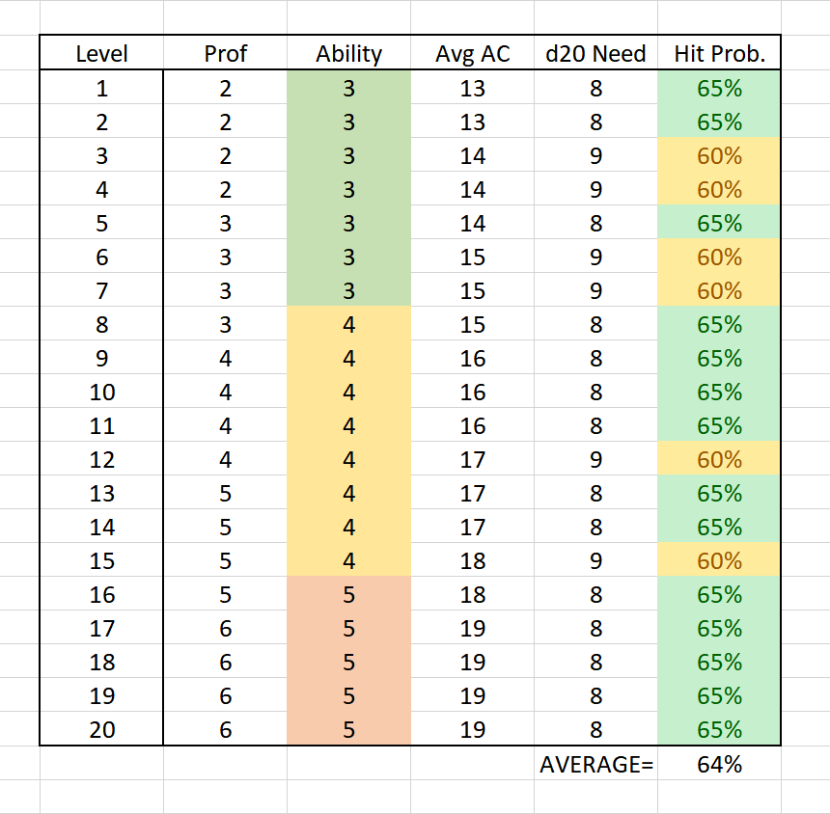The image size is (830, 814).
Task: Select the Hit Prob. header cell
Action: [719, 54]
